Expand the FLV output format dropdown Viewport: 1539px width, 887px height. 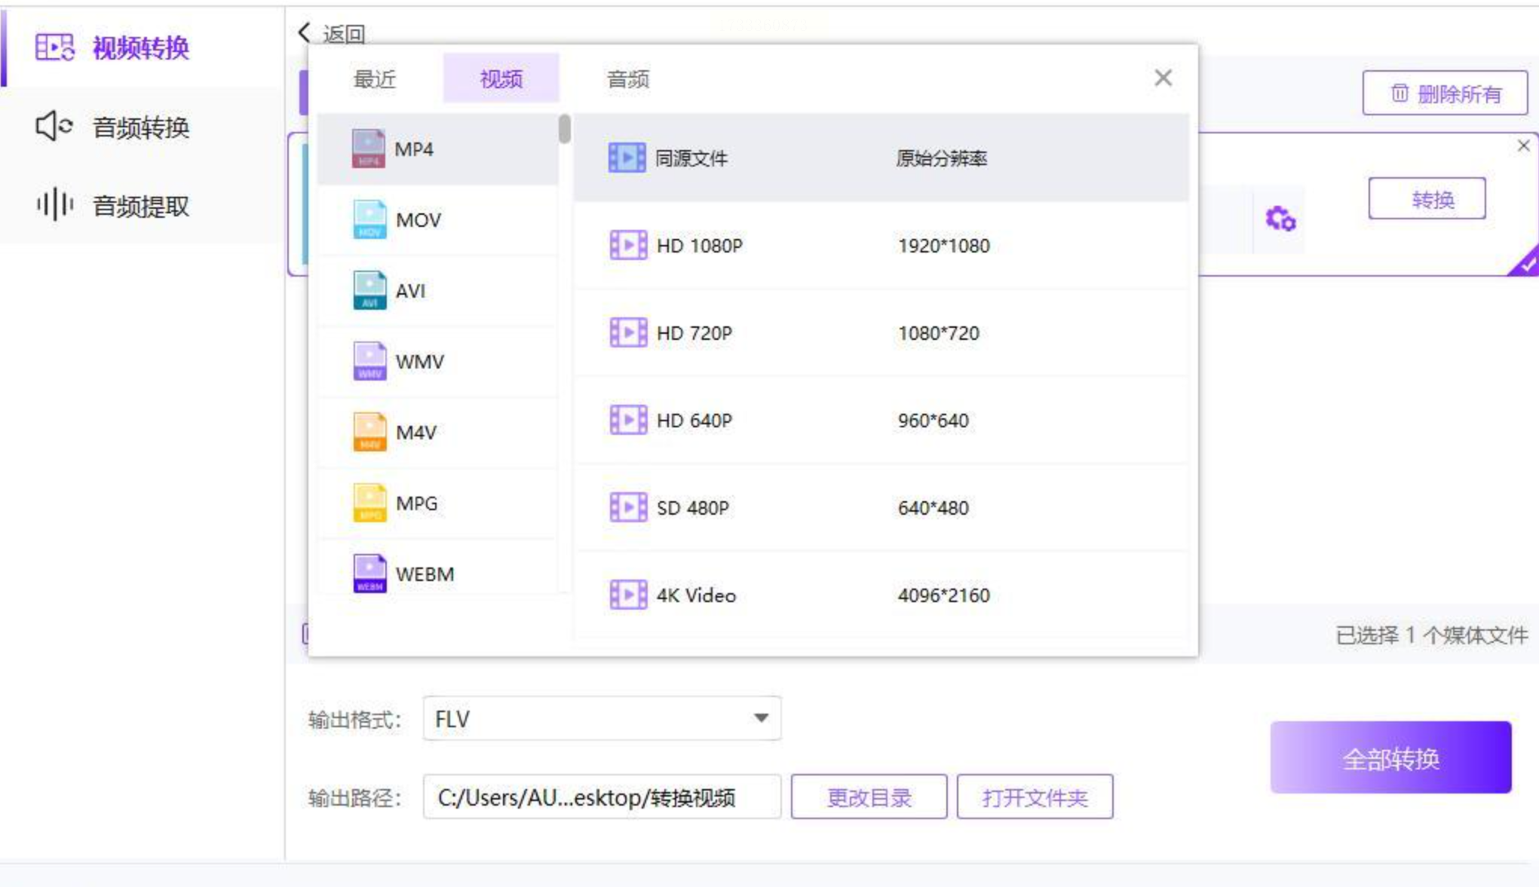tap(602, 718)
